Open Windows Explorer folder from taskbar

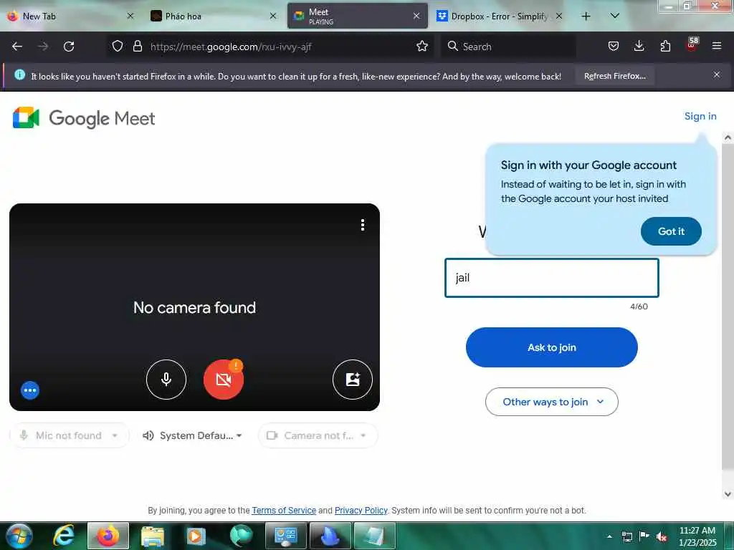(153, 536)
